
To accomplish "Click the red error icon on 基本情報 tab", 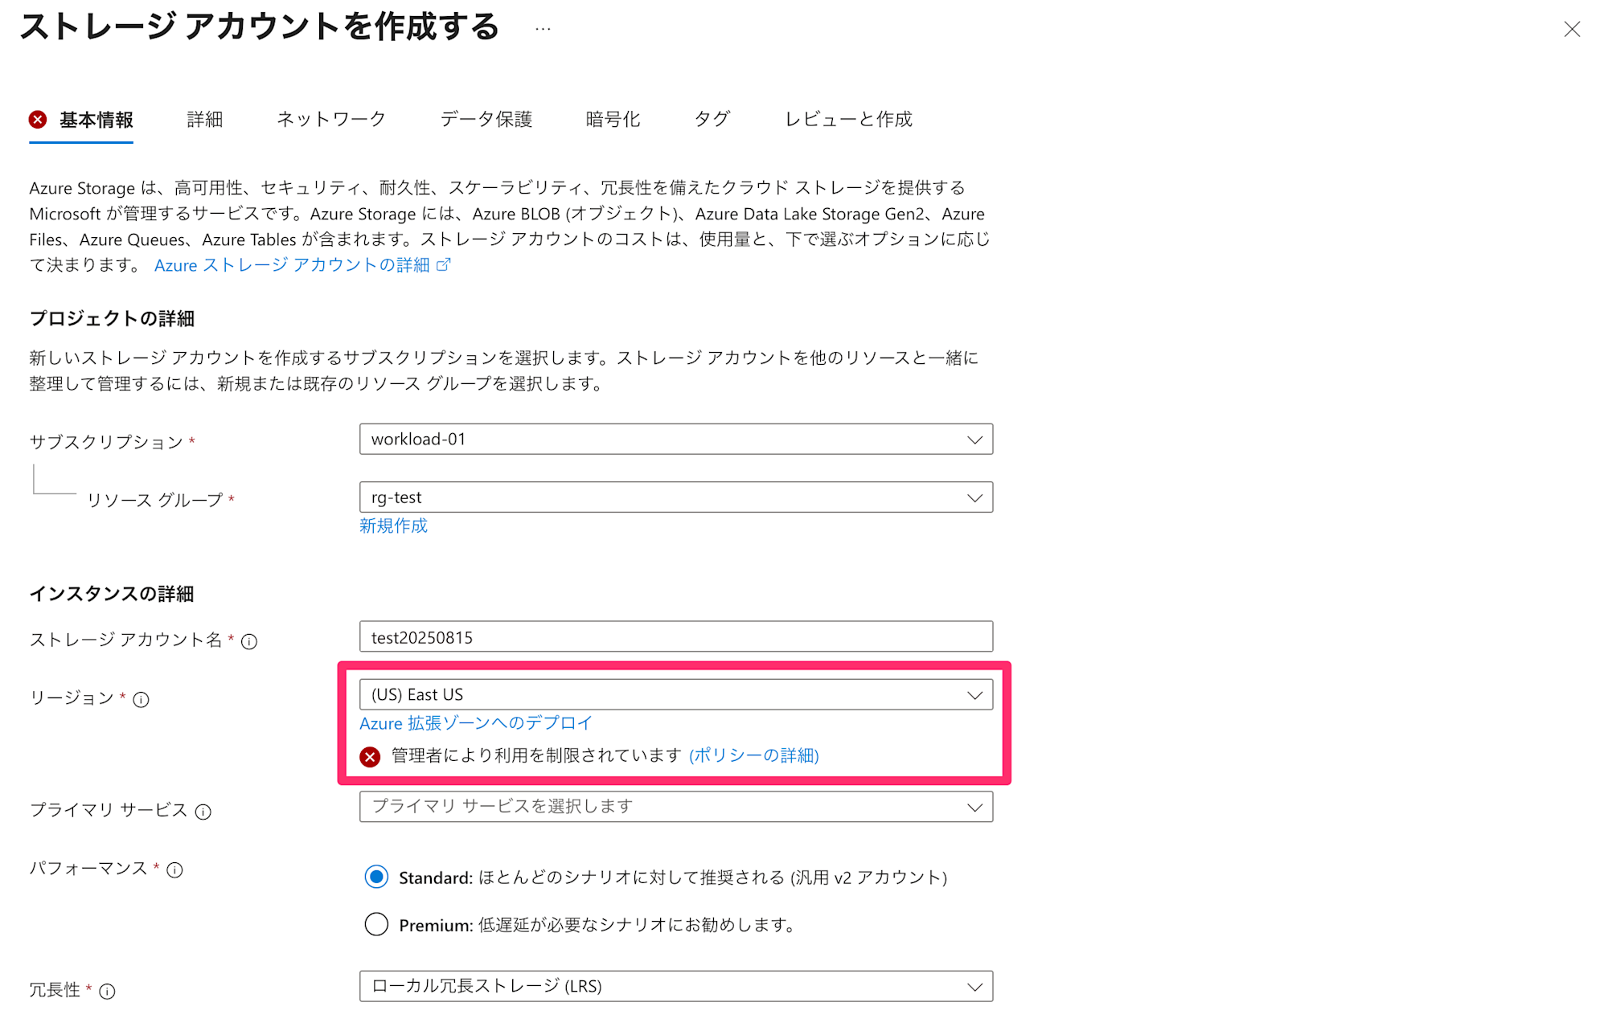I will [38, 120].
